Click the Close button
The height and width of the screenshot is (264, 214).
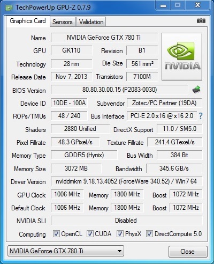pos(188,252)
